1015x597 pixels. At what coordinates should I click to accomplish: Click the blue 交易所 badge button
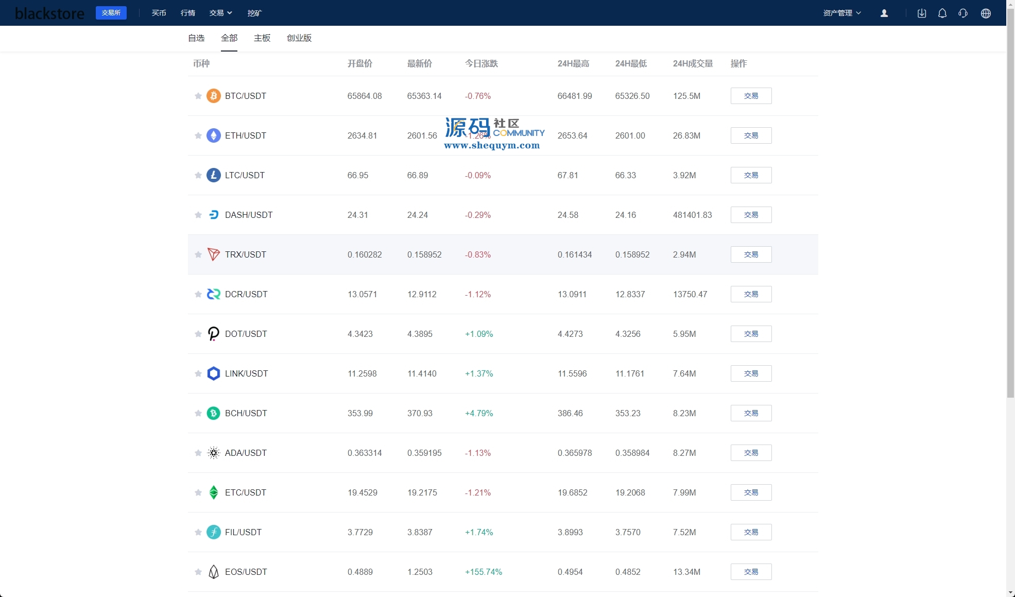click(111, 13)
